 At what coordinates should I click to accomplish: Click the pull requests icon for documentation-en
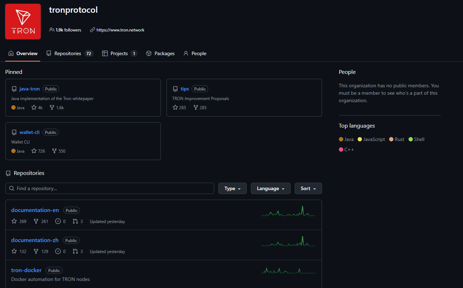point(75,221)
